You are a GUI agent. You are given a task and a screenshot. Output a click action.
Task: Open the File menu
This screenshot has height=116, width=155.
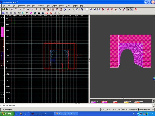tap(4, 6)
